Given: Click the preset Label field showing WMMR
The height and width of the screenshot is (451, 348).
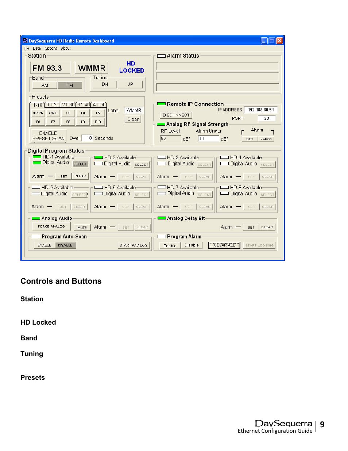Looking at the screenshot, I should (x=134, y=110).
